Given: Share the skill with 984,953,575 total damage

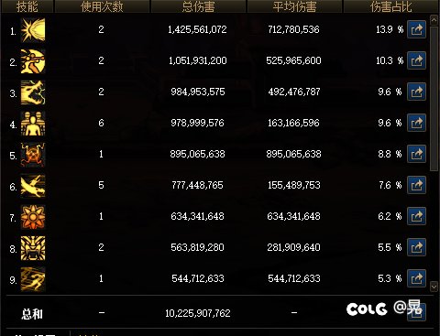Looking at the screenshot, I should 416,92.
